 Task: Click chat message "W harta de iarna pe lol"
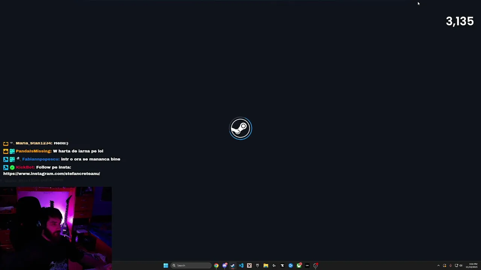coord(78,151)
